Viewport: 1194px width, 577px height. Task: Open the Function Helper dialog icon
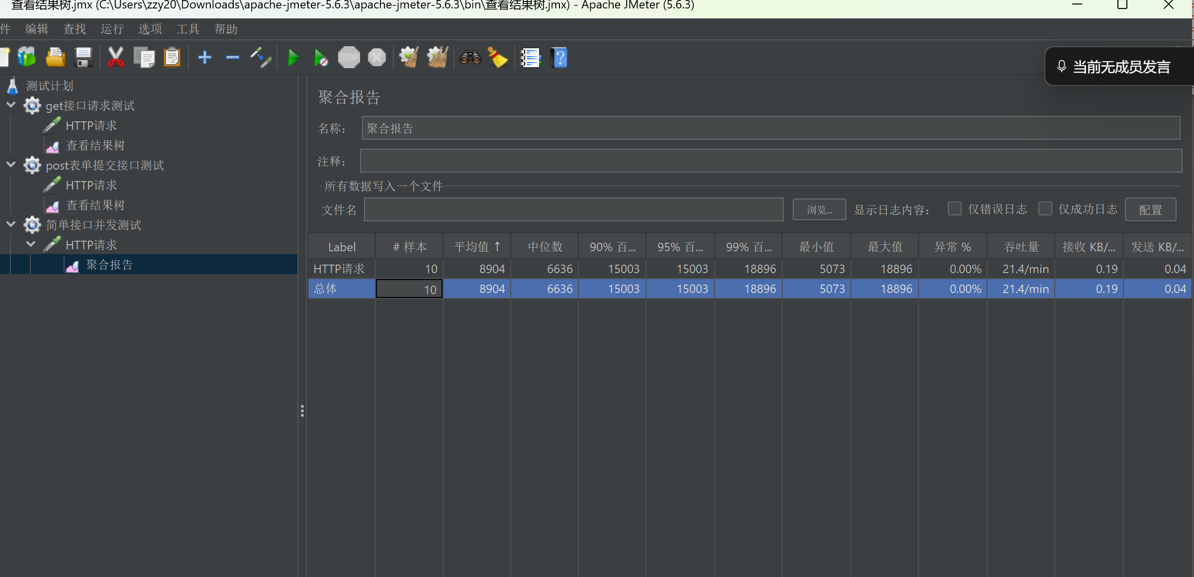531,57
